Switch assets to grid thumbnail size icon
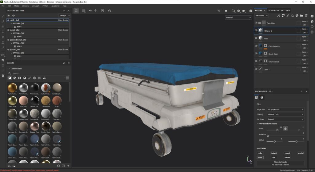Screen dimensions: 315x172 pos(67,78)
